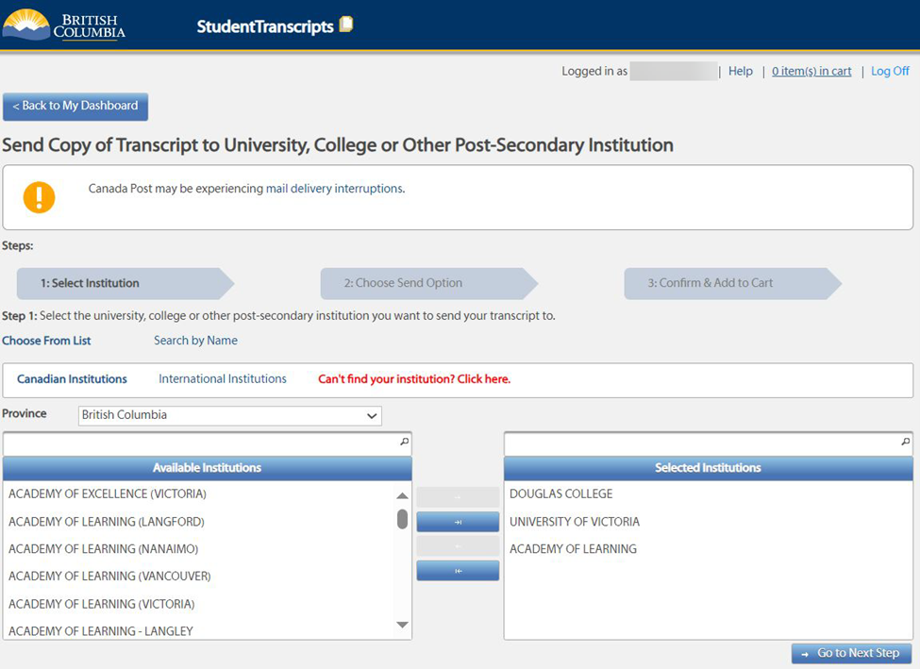
Task: Select the Search by Name option
Action: click(x=195, y=340)
